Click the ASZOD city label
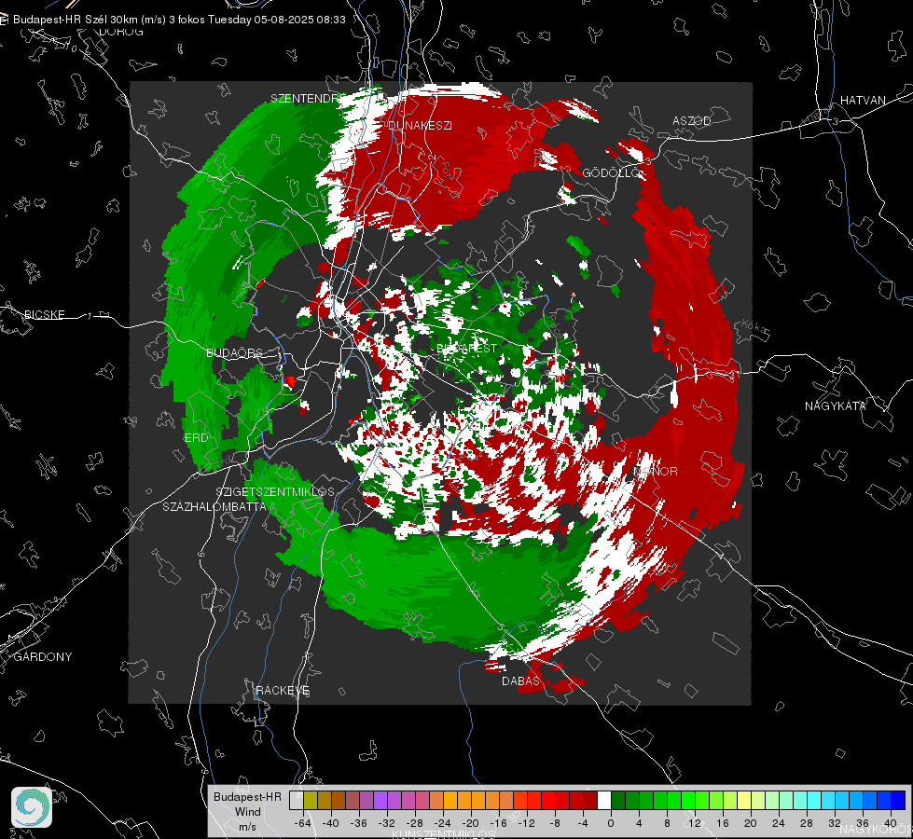 [x=692, y=120]
